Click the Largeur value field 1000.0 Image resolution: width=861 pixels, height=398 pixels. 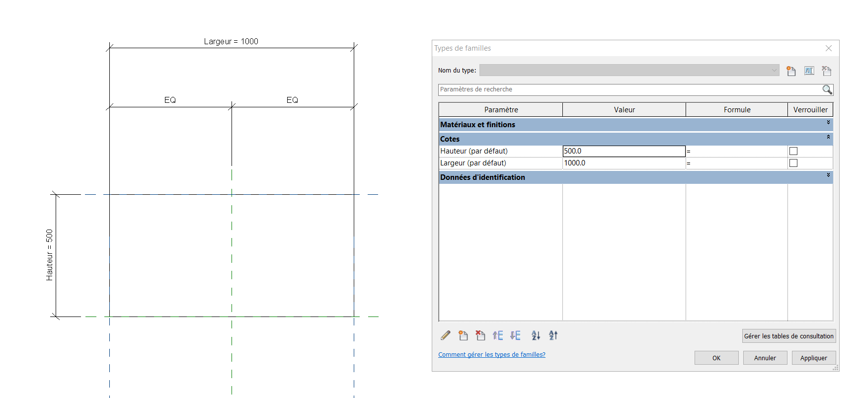(x=624, y=163)
